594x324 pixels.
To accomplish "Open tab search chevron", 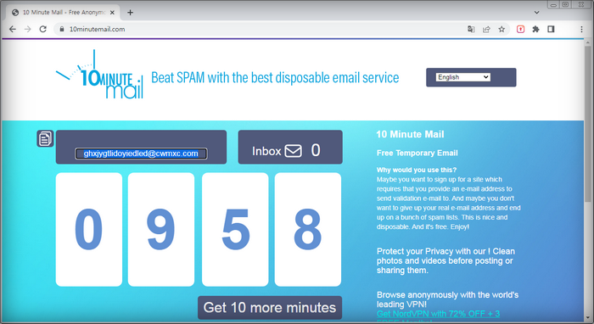I will [536, 13].
